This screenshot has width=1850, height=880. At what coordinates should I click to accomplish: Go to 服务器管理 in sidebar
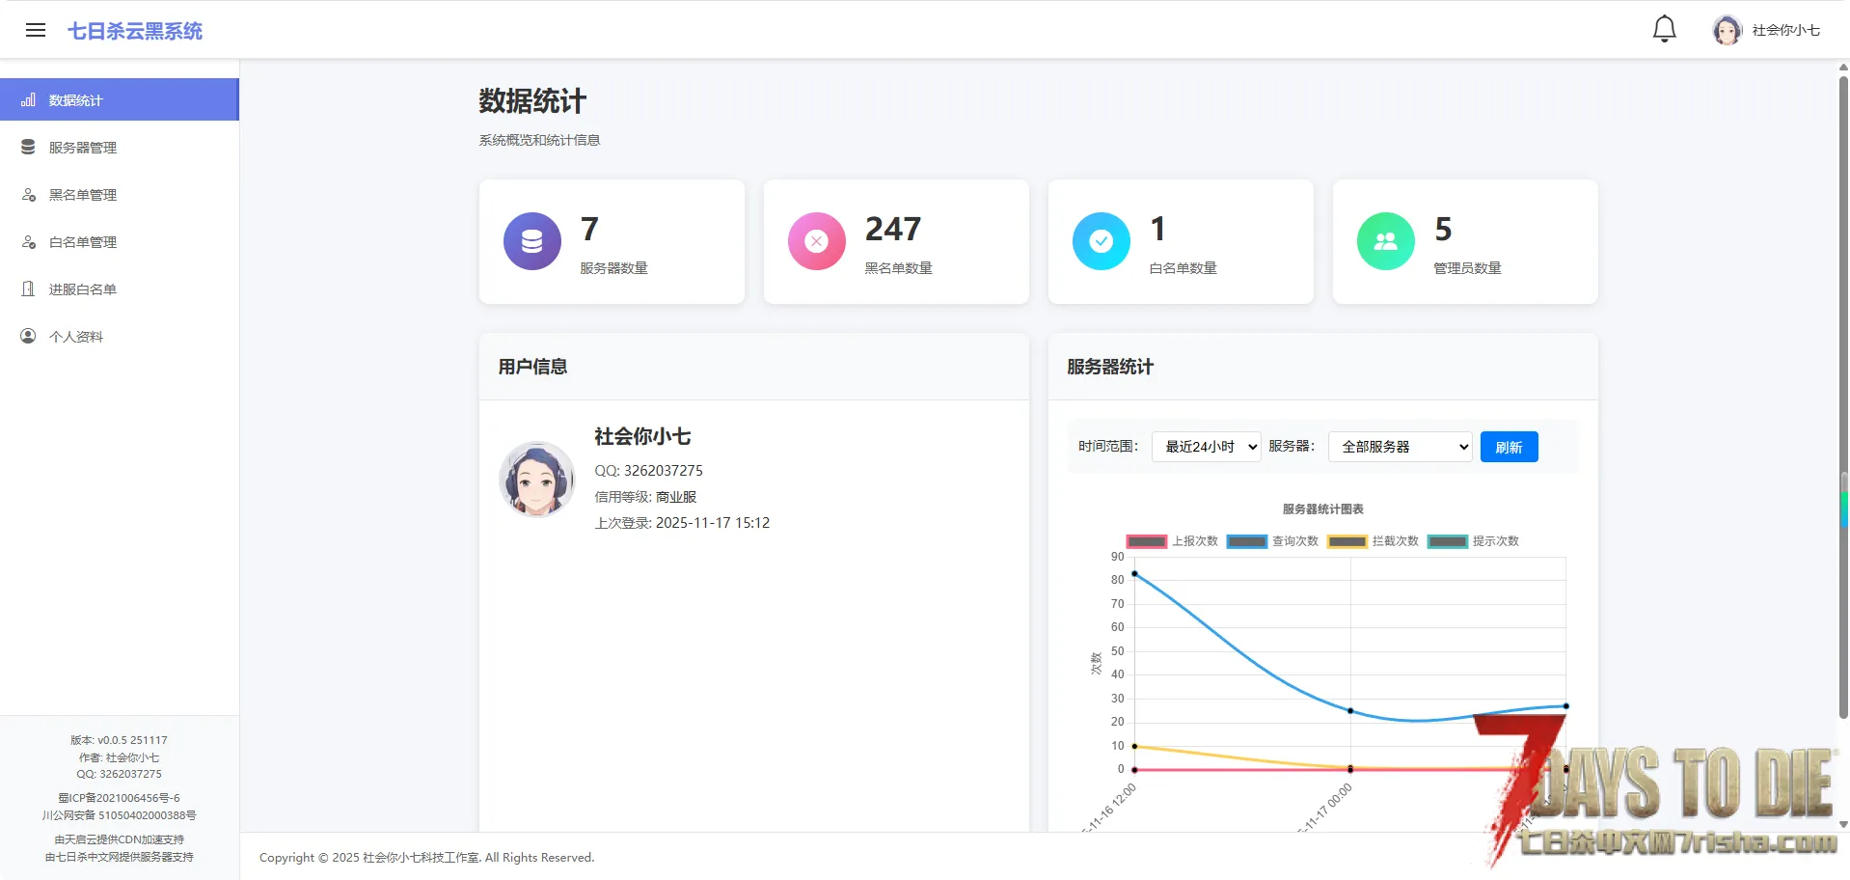click(x=83, y=148)
